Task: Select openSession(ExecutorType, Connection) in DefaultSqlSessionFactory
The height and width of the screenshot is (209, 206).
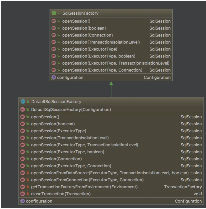Action: [x=71, y=166]
